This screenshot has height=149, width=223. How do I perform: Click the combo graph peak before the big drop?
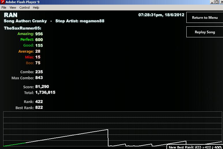click(107, 130)
